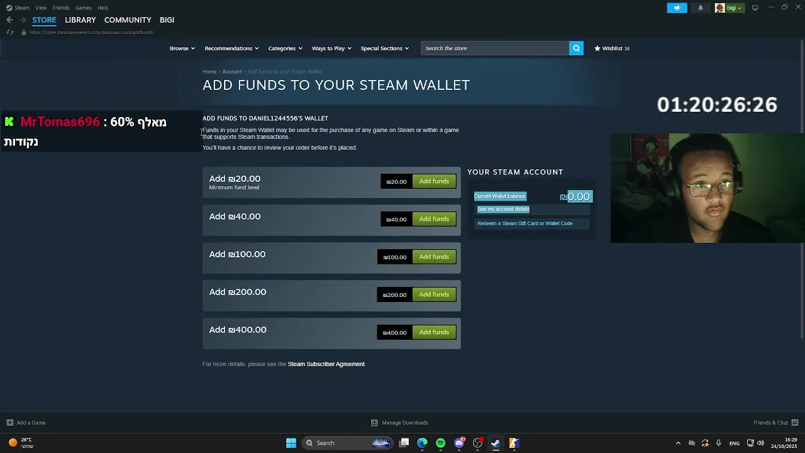This screenshot has width=805, height=453.
Task: Click the plus icon beside Add a Game
Action: point(9,423)
